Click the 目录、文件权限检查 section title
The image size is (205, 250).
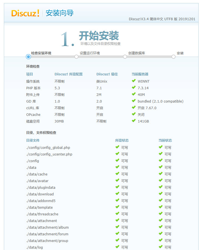tap(41, 133)
